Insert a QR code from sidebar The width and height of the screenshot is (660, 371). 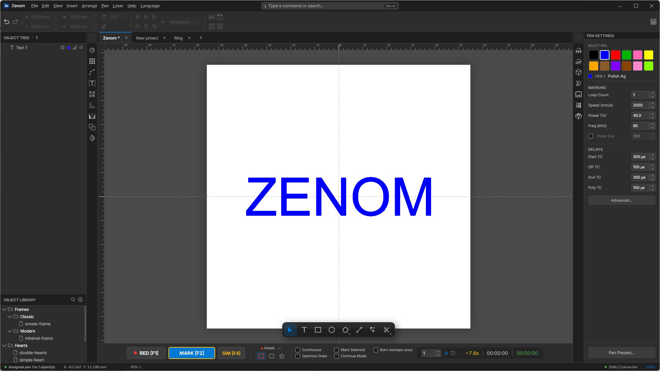pyautogui.click(x=92, y=94)
